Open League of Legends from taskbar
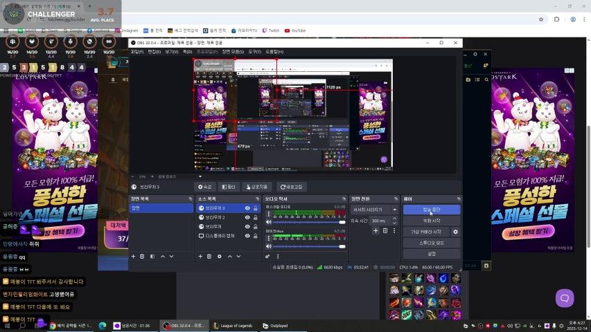591x332 pixels. click(x=235, y=326)
